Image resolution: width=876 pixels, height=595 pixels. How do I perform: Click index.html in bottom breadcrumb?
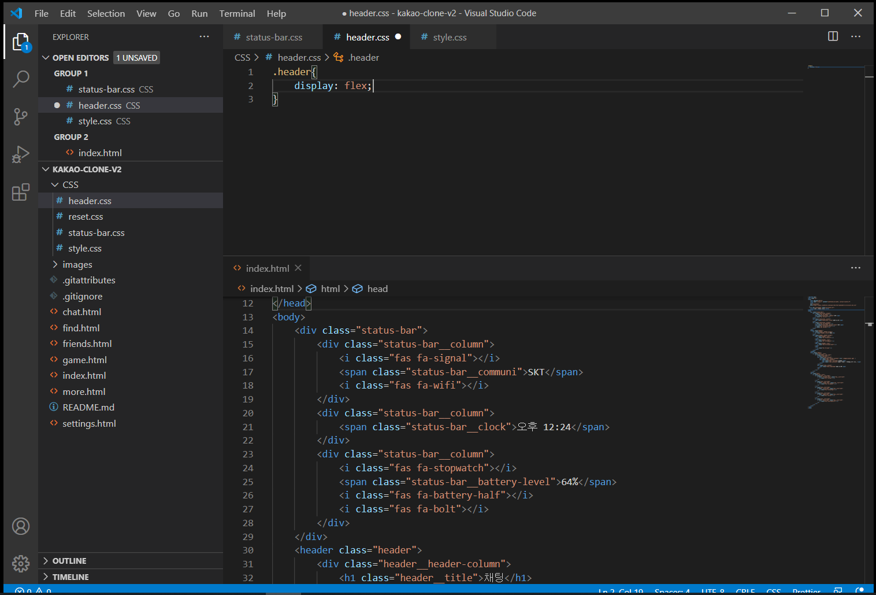click(x=266, y=289)
